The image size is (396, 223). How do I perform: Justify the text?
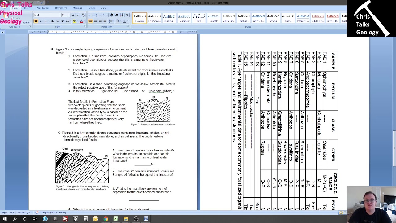click(105, 21)
